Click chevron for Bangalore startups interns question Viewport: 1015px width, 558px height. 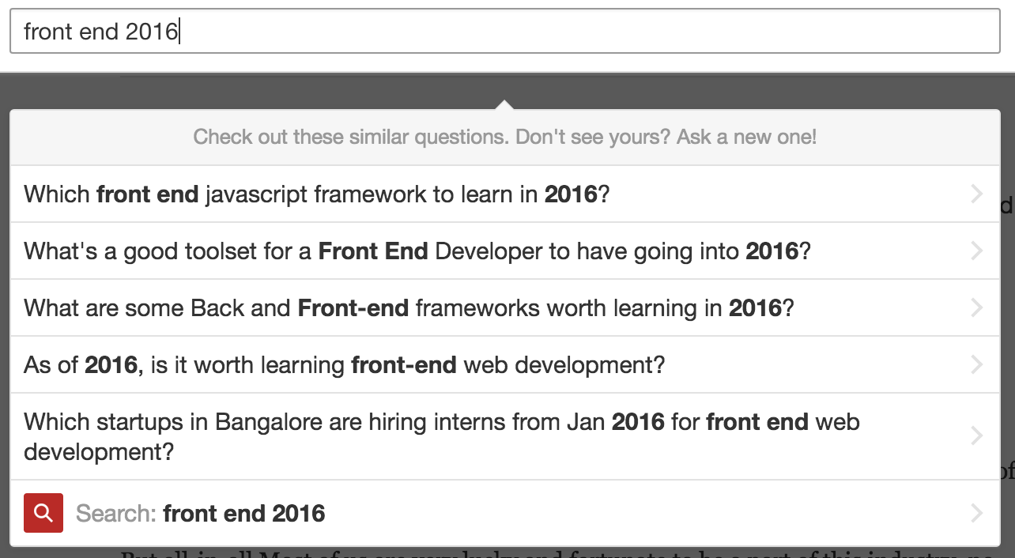(977, 436)
